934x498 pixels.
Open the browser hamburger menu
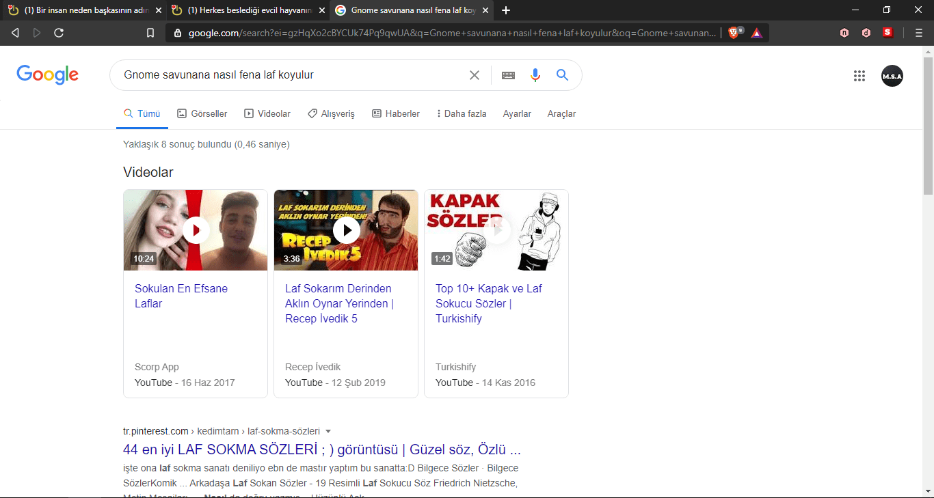pos(918,31)
